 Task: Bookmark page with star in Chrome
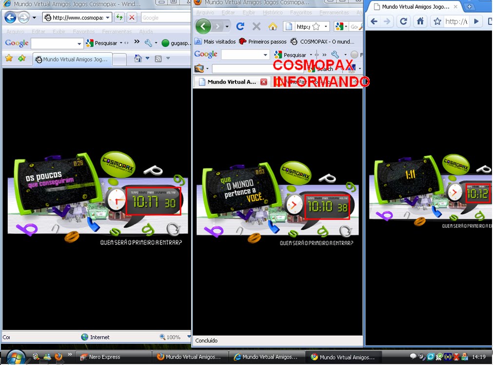pos(437,21)
